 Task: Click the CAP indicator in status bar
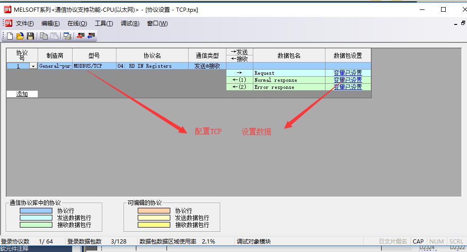click(x=418, y=241)
